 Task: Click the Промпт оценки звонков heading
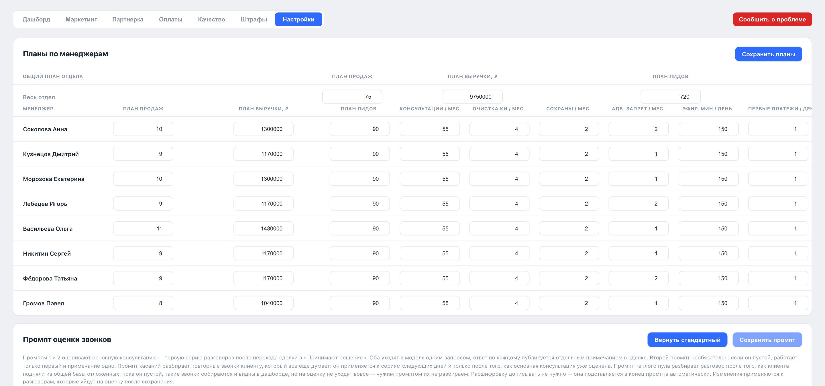pos(67,340)
